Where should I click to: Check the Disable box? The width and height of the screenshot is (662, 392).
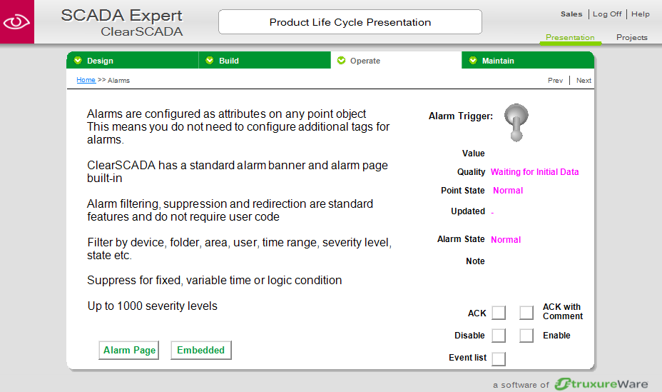[499, 336]
